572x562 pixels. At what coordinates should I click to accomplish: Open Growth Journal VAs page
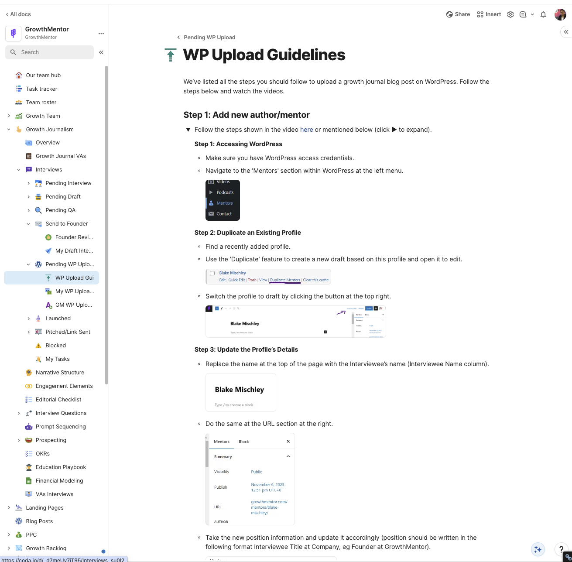click(61, 156)
